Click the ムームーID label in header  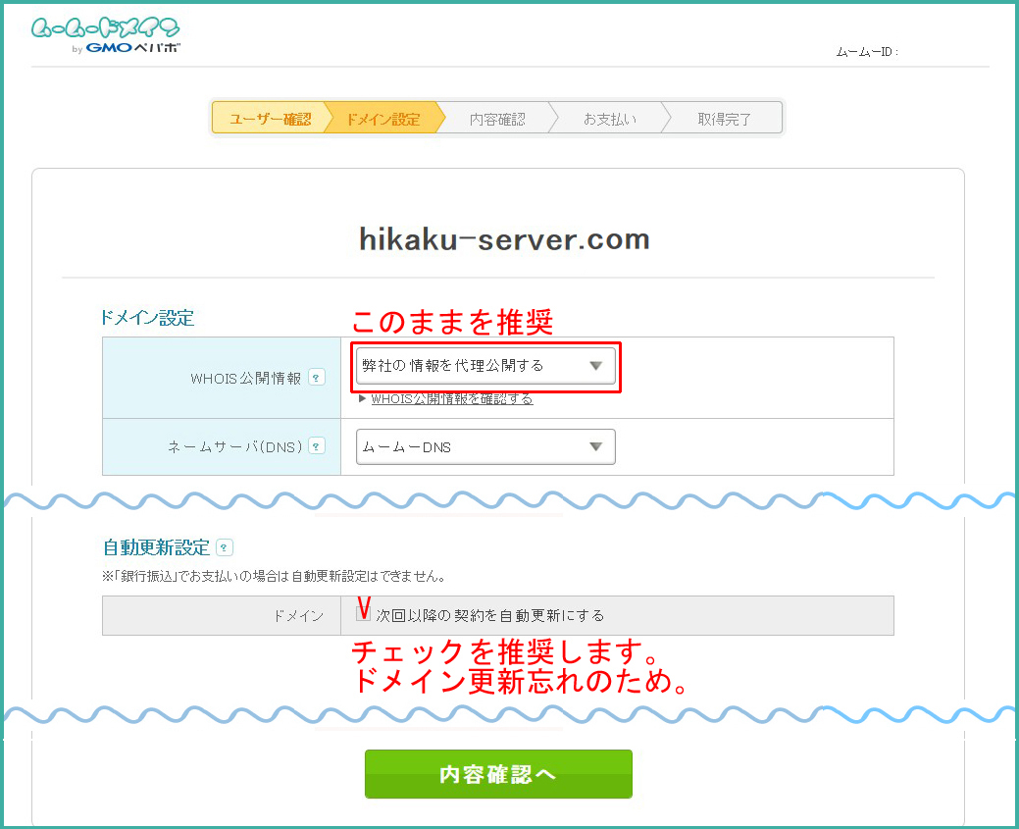[867, 52]
